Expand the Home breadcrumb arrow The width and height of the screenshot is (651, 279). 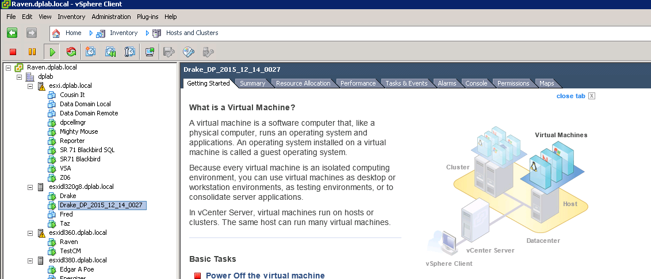(91, 33)
